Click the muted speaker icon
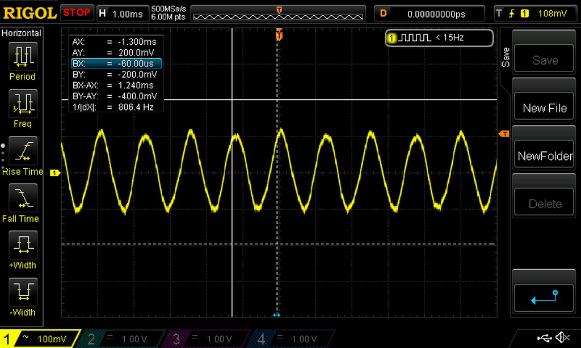Image resolution: width=581 pixels, height=348 pixels. 562,337
